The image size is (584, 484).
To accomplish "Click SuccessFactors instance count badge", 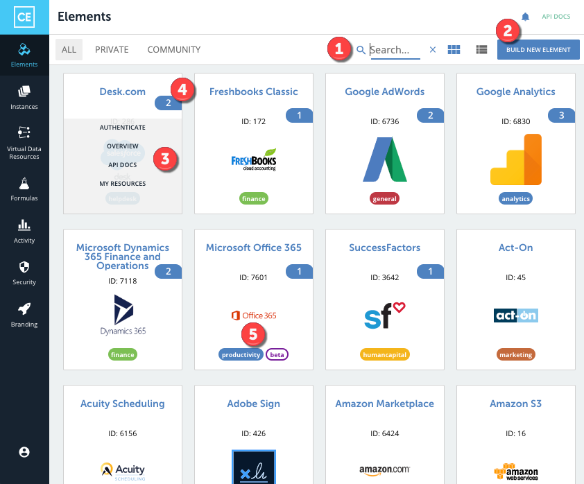I will pos(431,271).
